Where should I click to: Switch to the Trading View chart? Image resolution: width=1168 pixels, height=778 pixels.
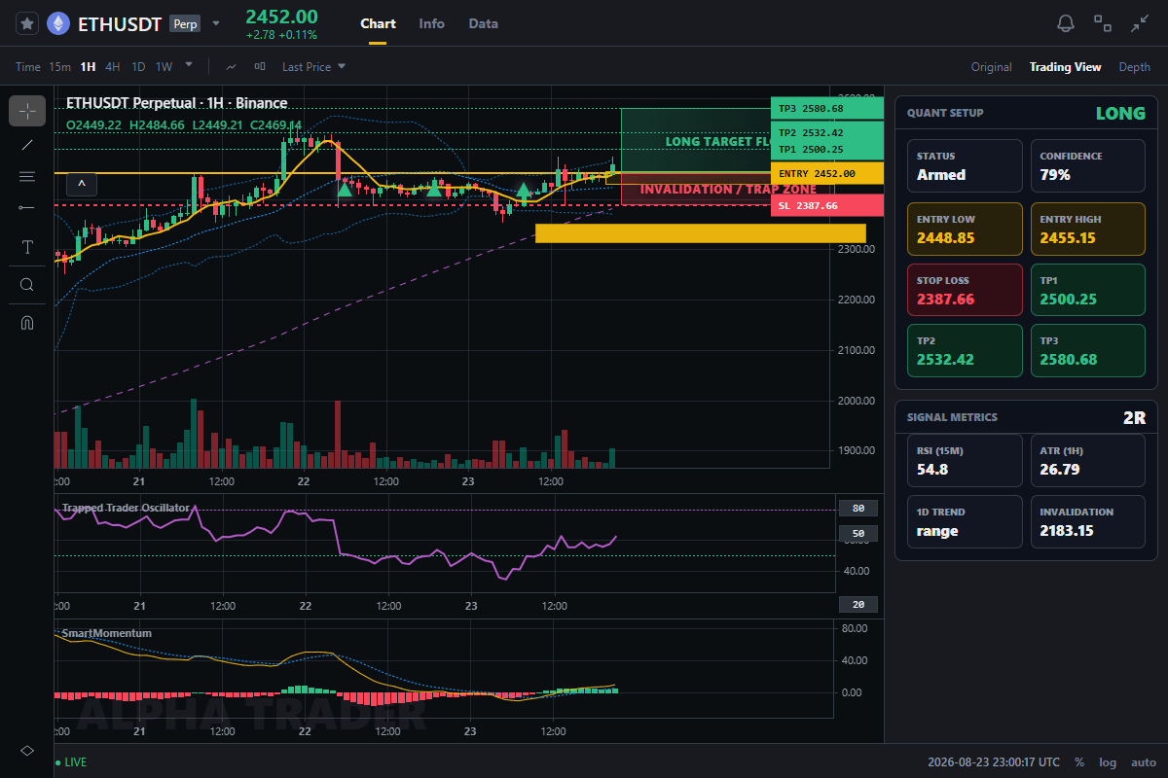[1066, 67]
